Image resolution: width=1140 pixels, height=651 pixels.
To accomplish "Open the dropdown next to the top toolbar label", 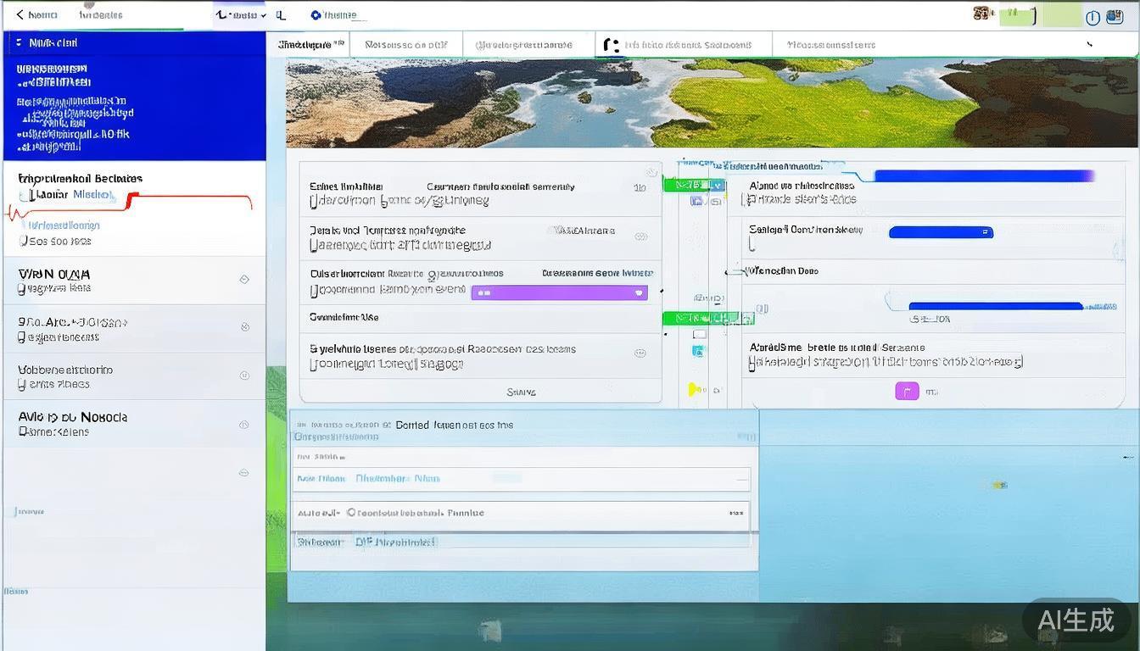I will 263,15.
